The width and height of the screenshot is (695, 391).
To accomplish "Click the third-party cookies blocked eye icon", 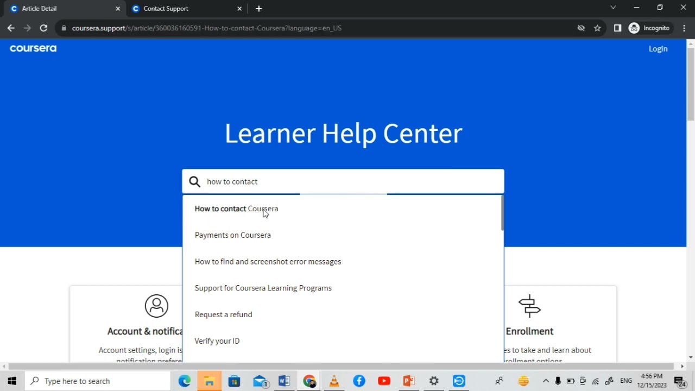I will click(x=581, y=28).
